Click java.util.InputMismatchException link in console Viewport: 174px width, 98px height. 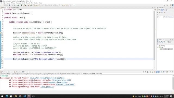click(x=47, y=78)
